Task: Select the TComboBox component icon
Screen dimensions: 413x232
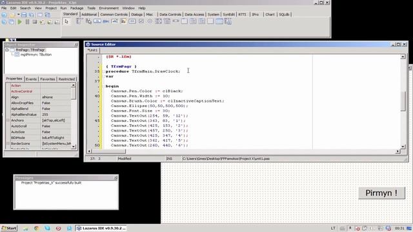Action: pyautogui.click(x=167, y=21)
